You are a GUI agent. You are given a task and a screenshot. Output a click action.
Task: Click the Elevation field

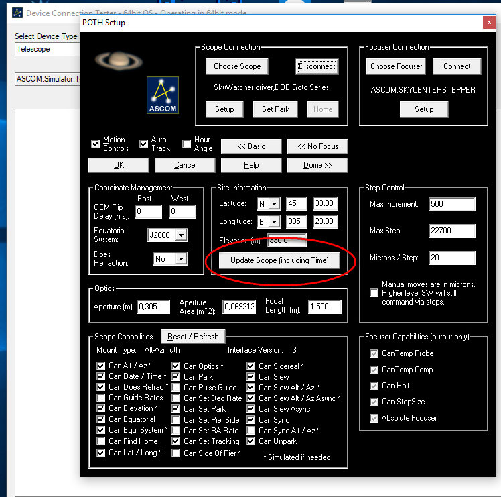click(x=287, y=241)
